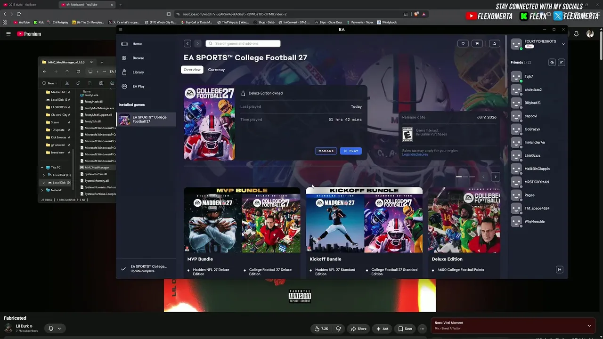Select EA SPORTS College Football 27 installed game
The image size is (603, 339).
146,119
